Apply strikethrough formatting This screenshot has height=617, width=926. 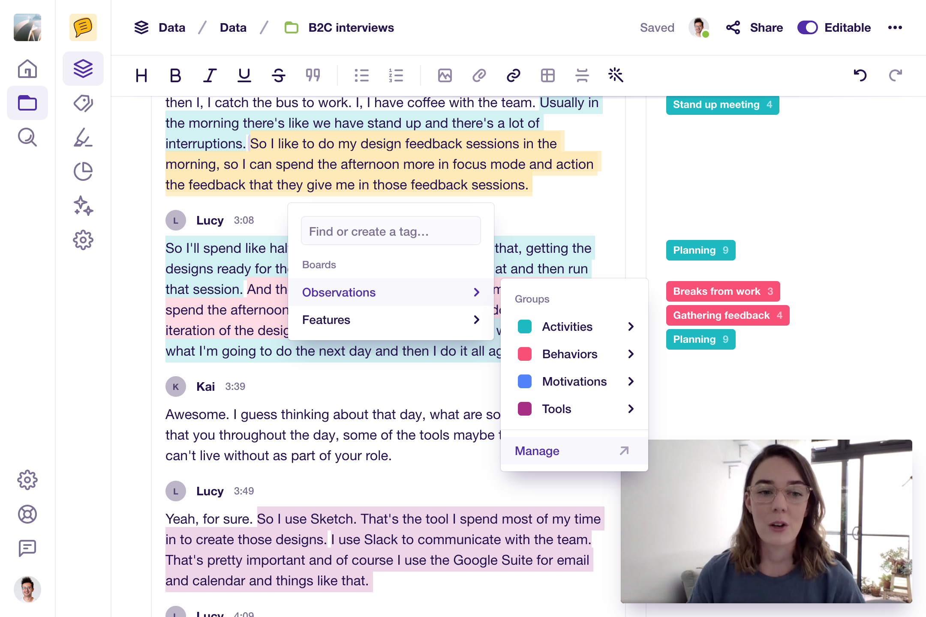278,75
